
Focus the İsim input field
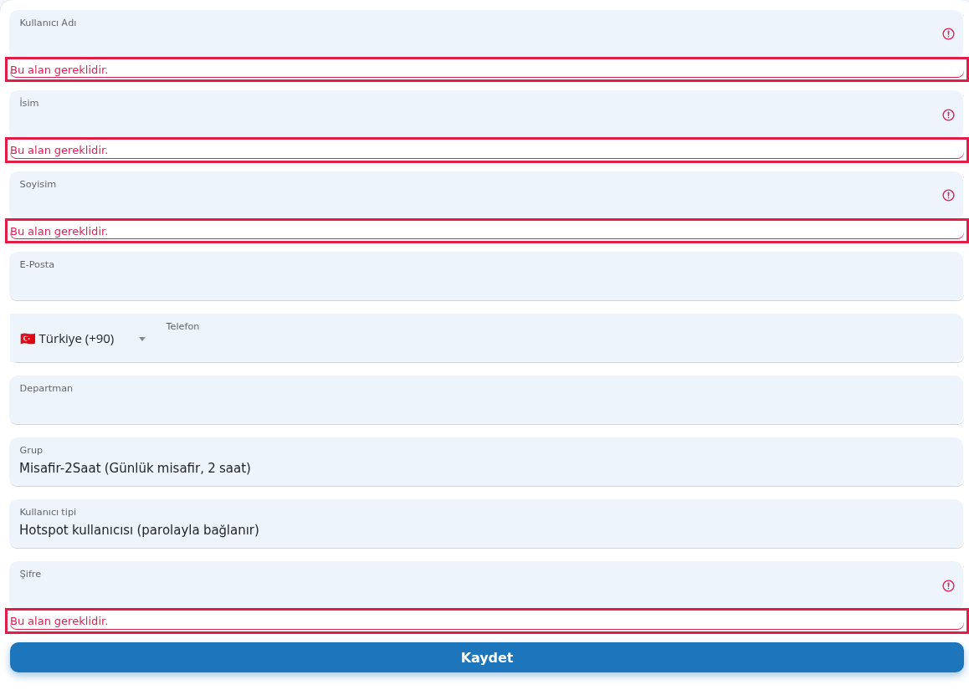pyautogui.click(x=486, y=115)
